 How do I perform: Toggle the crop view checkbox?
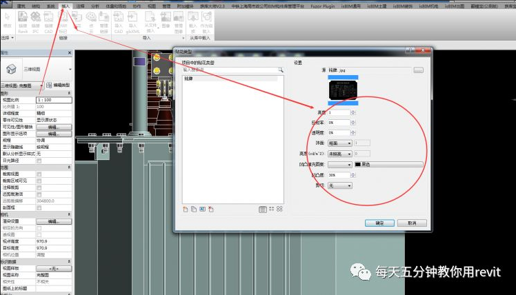39,173
